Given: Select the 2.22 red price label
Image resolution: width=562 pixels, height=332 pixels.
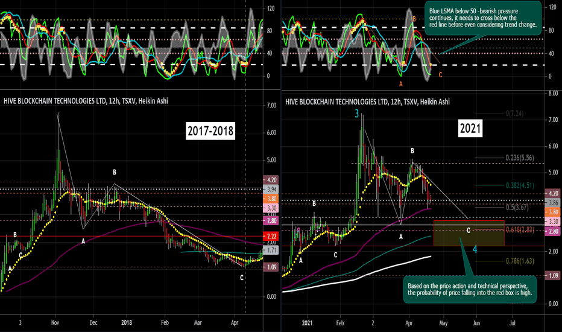Looking at the screenshot, I should [271, 236].
